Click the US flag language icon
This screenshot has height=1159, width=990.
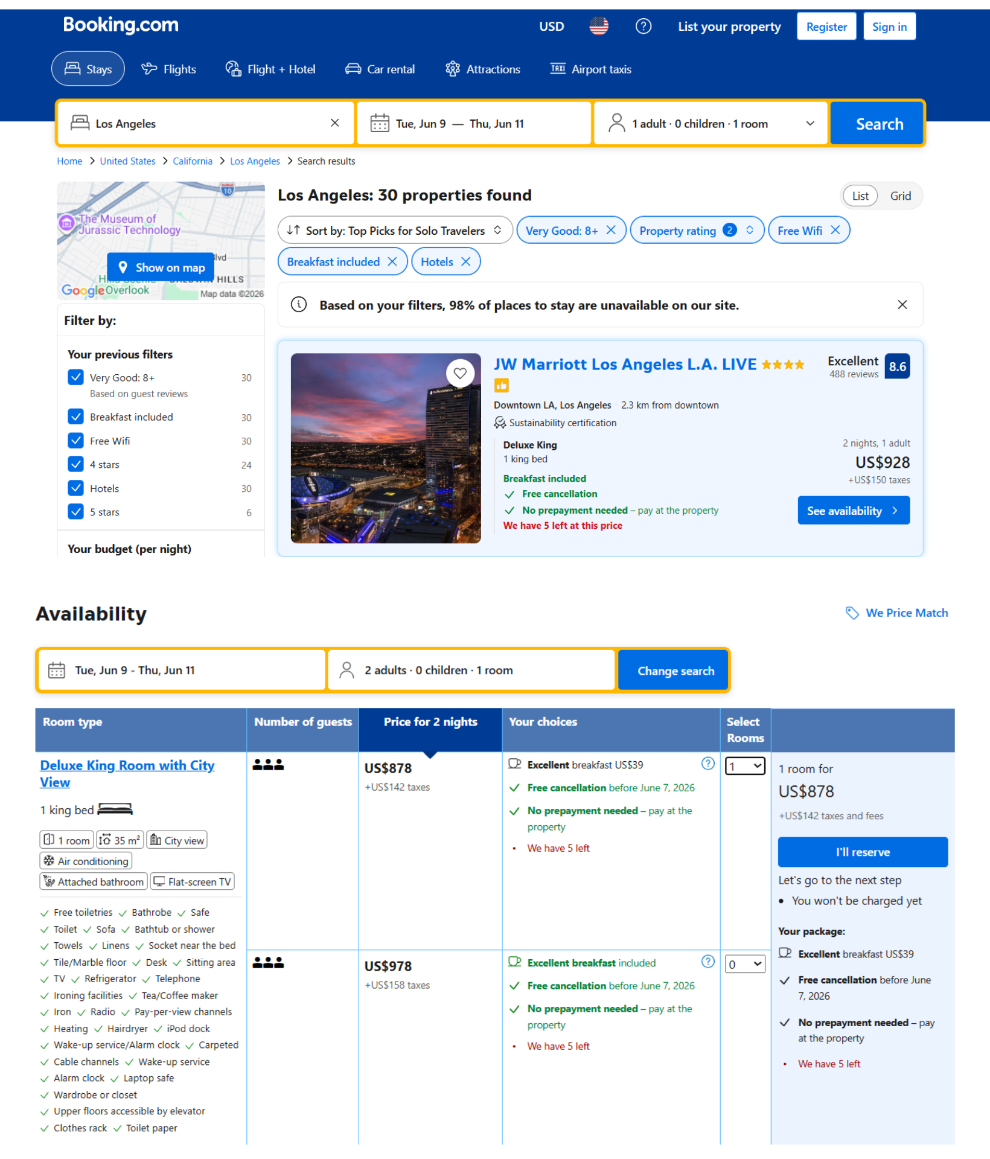point(599,27)
